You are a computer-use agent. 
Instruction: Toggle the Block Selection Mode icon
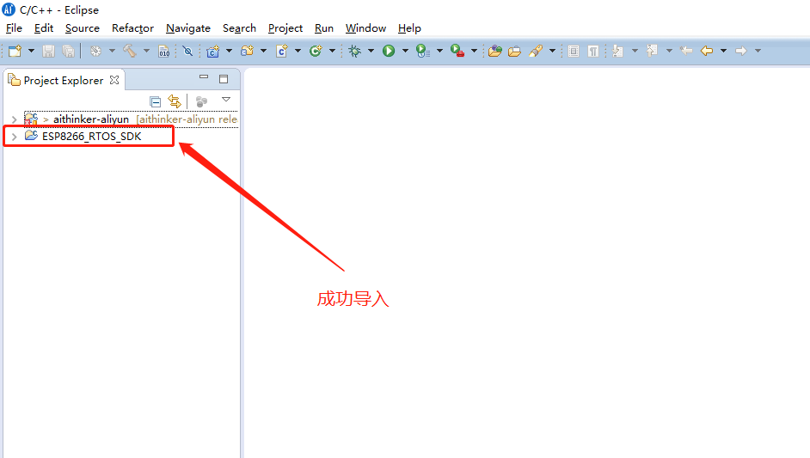tap(574, 51)
